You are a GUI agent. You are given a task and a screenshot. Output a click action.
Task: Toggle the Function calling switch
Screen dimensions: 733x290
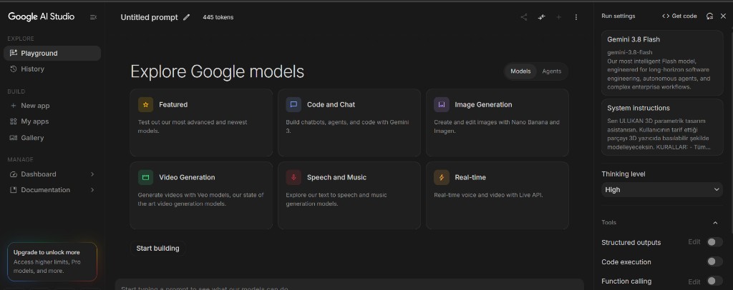(x=714, y=281)
